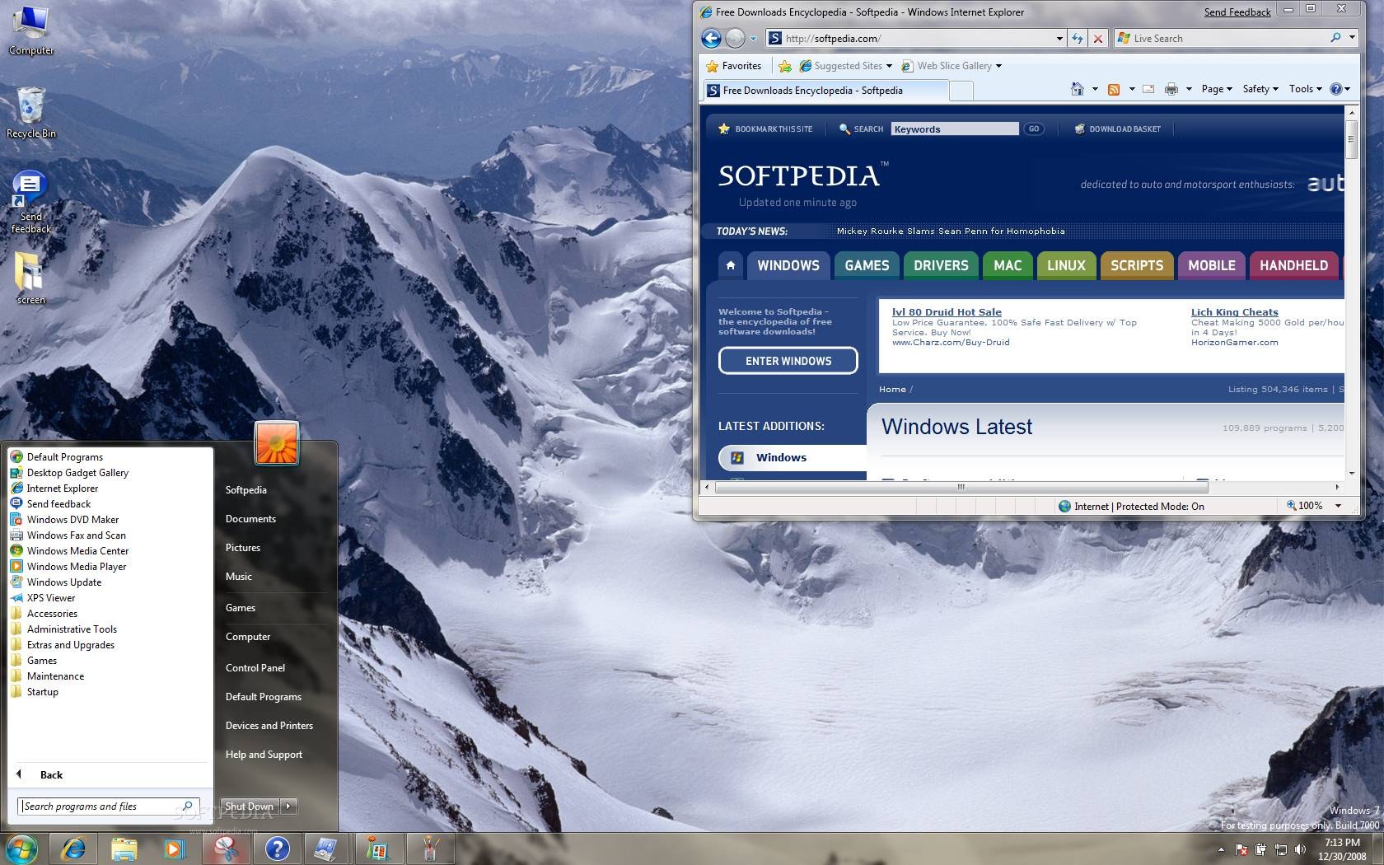Open the address bar history dropdown

coord(1059,38)
